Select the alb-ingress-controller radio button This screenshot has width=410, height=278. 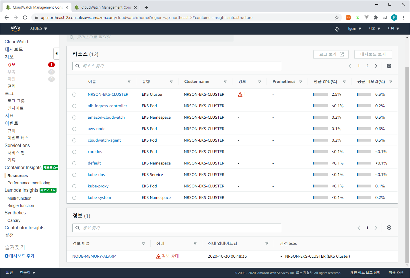[74, 106]
